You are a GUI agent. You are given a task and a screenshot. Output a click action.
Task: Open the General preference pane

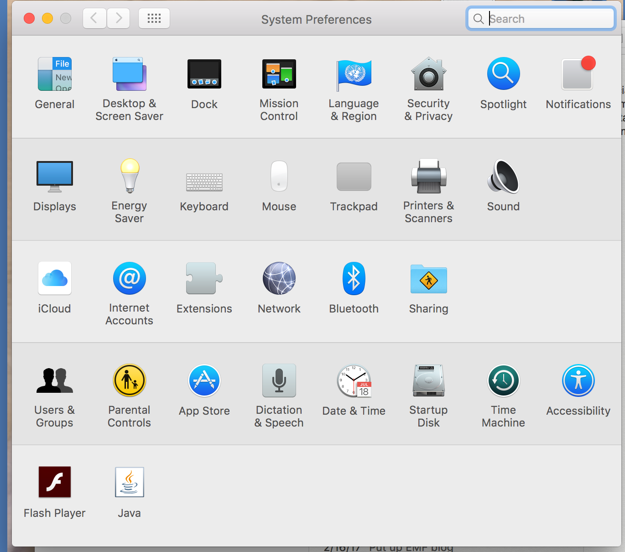tap(55, 74)
